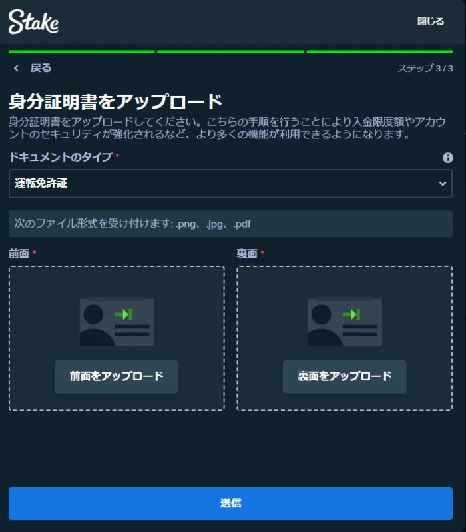Click the back side ID card illustration

pyautogui.click(x=345, y=322)
